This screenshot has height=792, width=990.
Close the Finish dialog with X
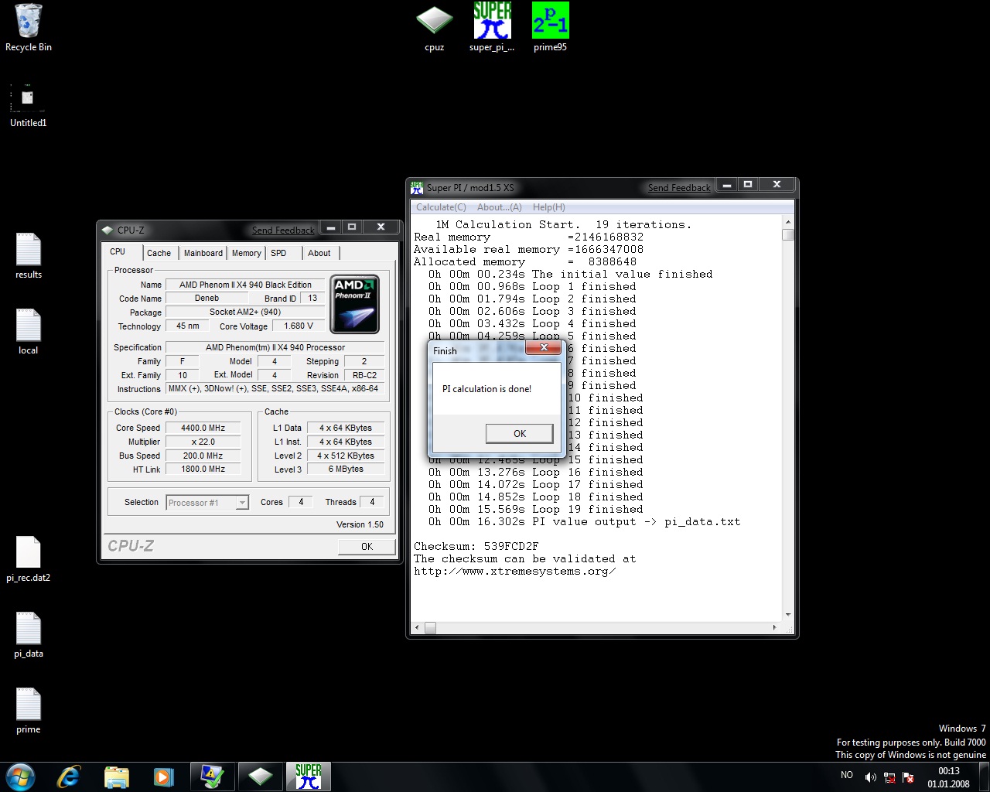point(544,348)
